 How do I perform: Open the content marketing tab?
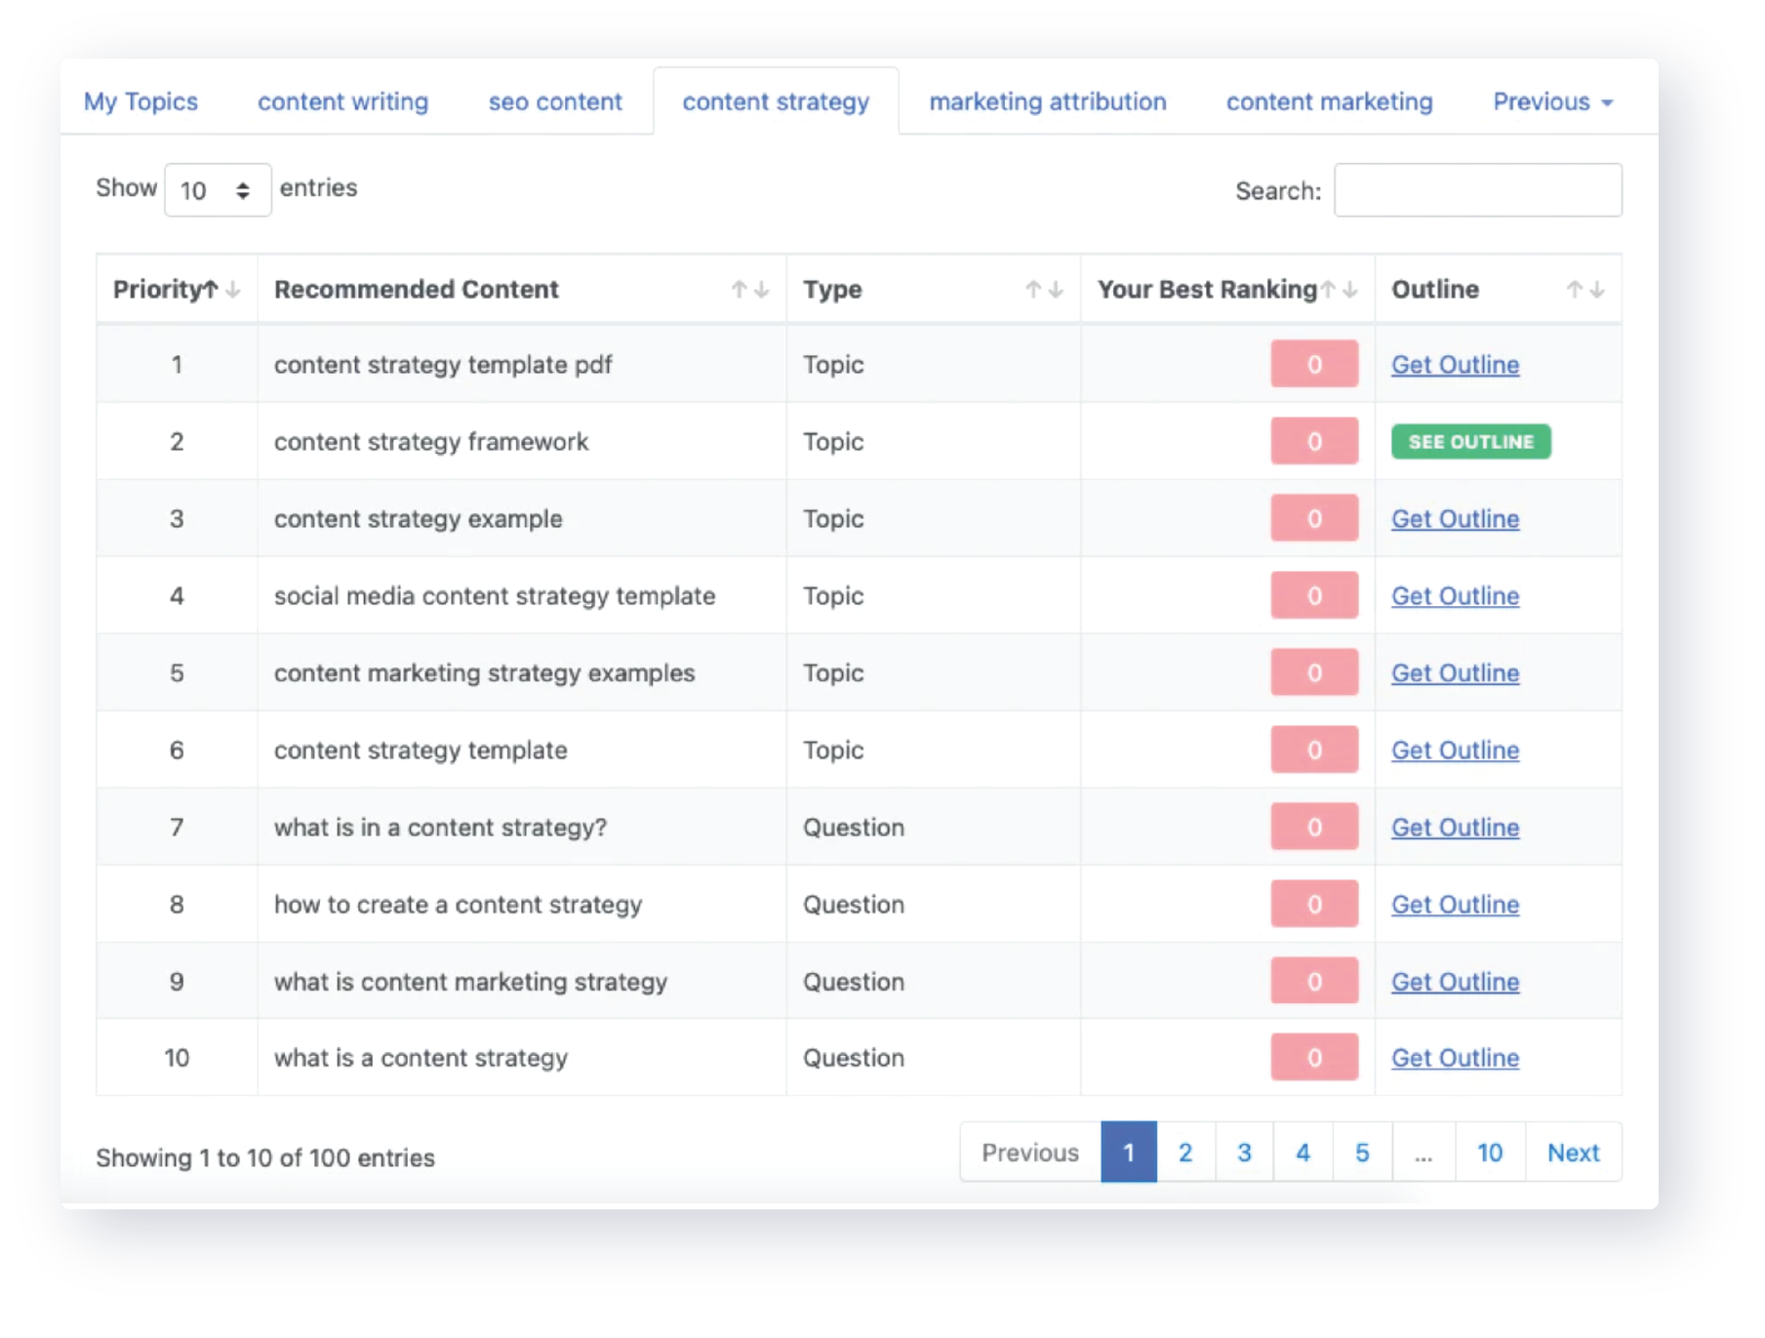point(1329,101)
